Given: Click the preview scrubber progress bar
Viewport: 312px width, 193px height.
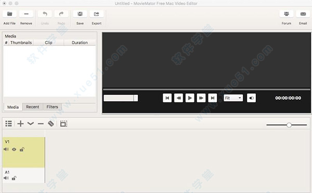Looking at the screenshot, I should coord(206,90).
